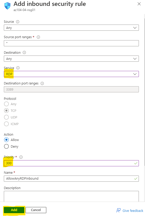Choose the Allow action radio button
The height and width of the screenshot is (218, 145).
point(6,140)
